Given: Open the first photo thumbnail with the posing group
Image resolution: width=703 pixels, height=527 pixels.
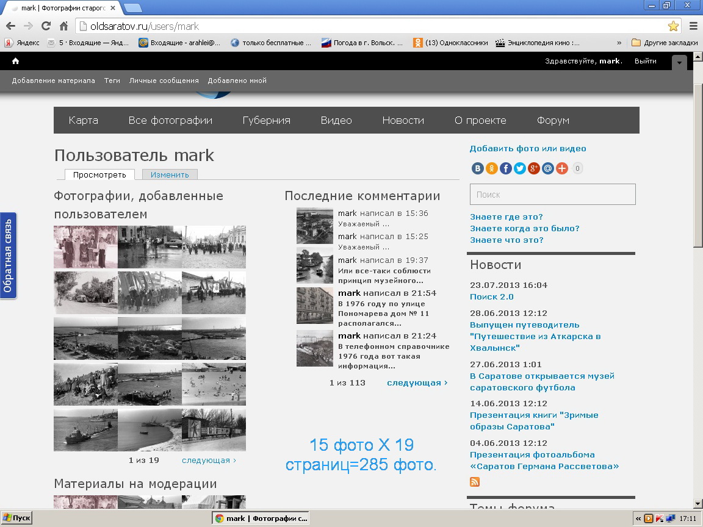Looking at the screenshot, I should [x=85, y=247].
